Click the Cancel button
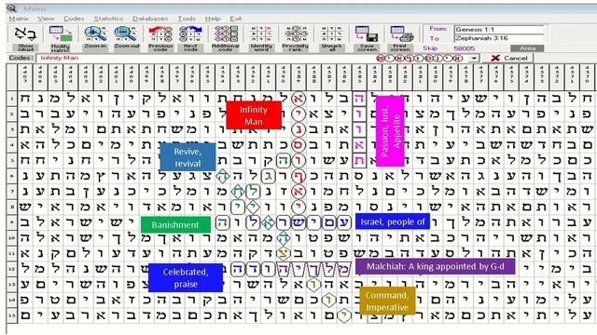The width and height of the screenshot is (597, 335). tap(508, 58)
